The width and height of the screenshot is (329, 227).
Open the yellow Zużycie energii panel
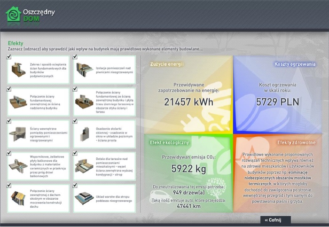(188, 95)
